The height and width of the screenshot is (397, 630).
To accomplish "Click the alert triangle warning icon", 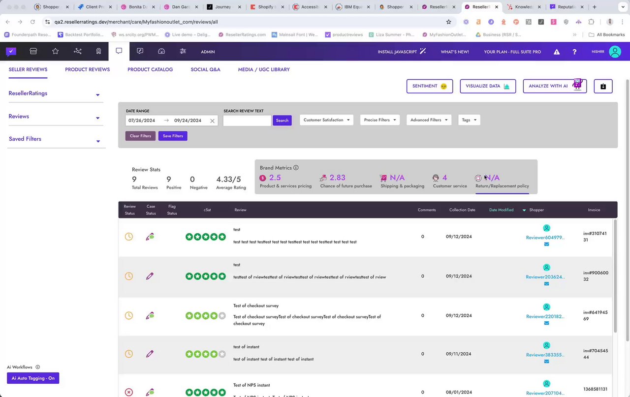I will click(x=557, y=52).
